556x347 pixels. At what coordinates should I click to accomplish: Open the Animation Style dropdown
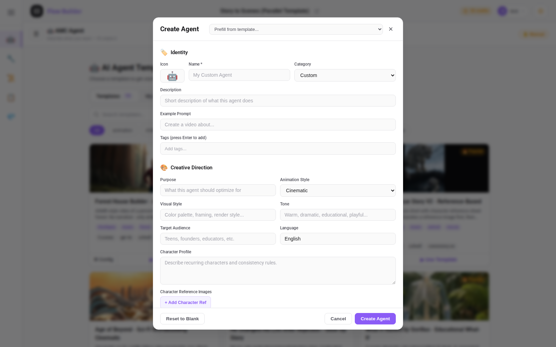point(337,191)
